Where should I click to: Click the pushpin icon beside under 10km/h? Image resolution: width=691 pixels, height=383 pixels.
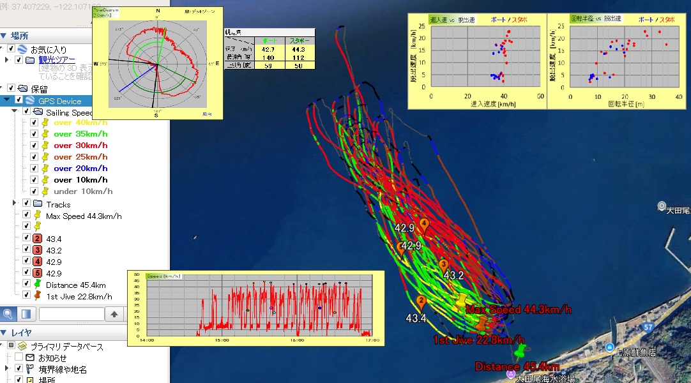point(45,191)
